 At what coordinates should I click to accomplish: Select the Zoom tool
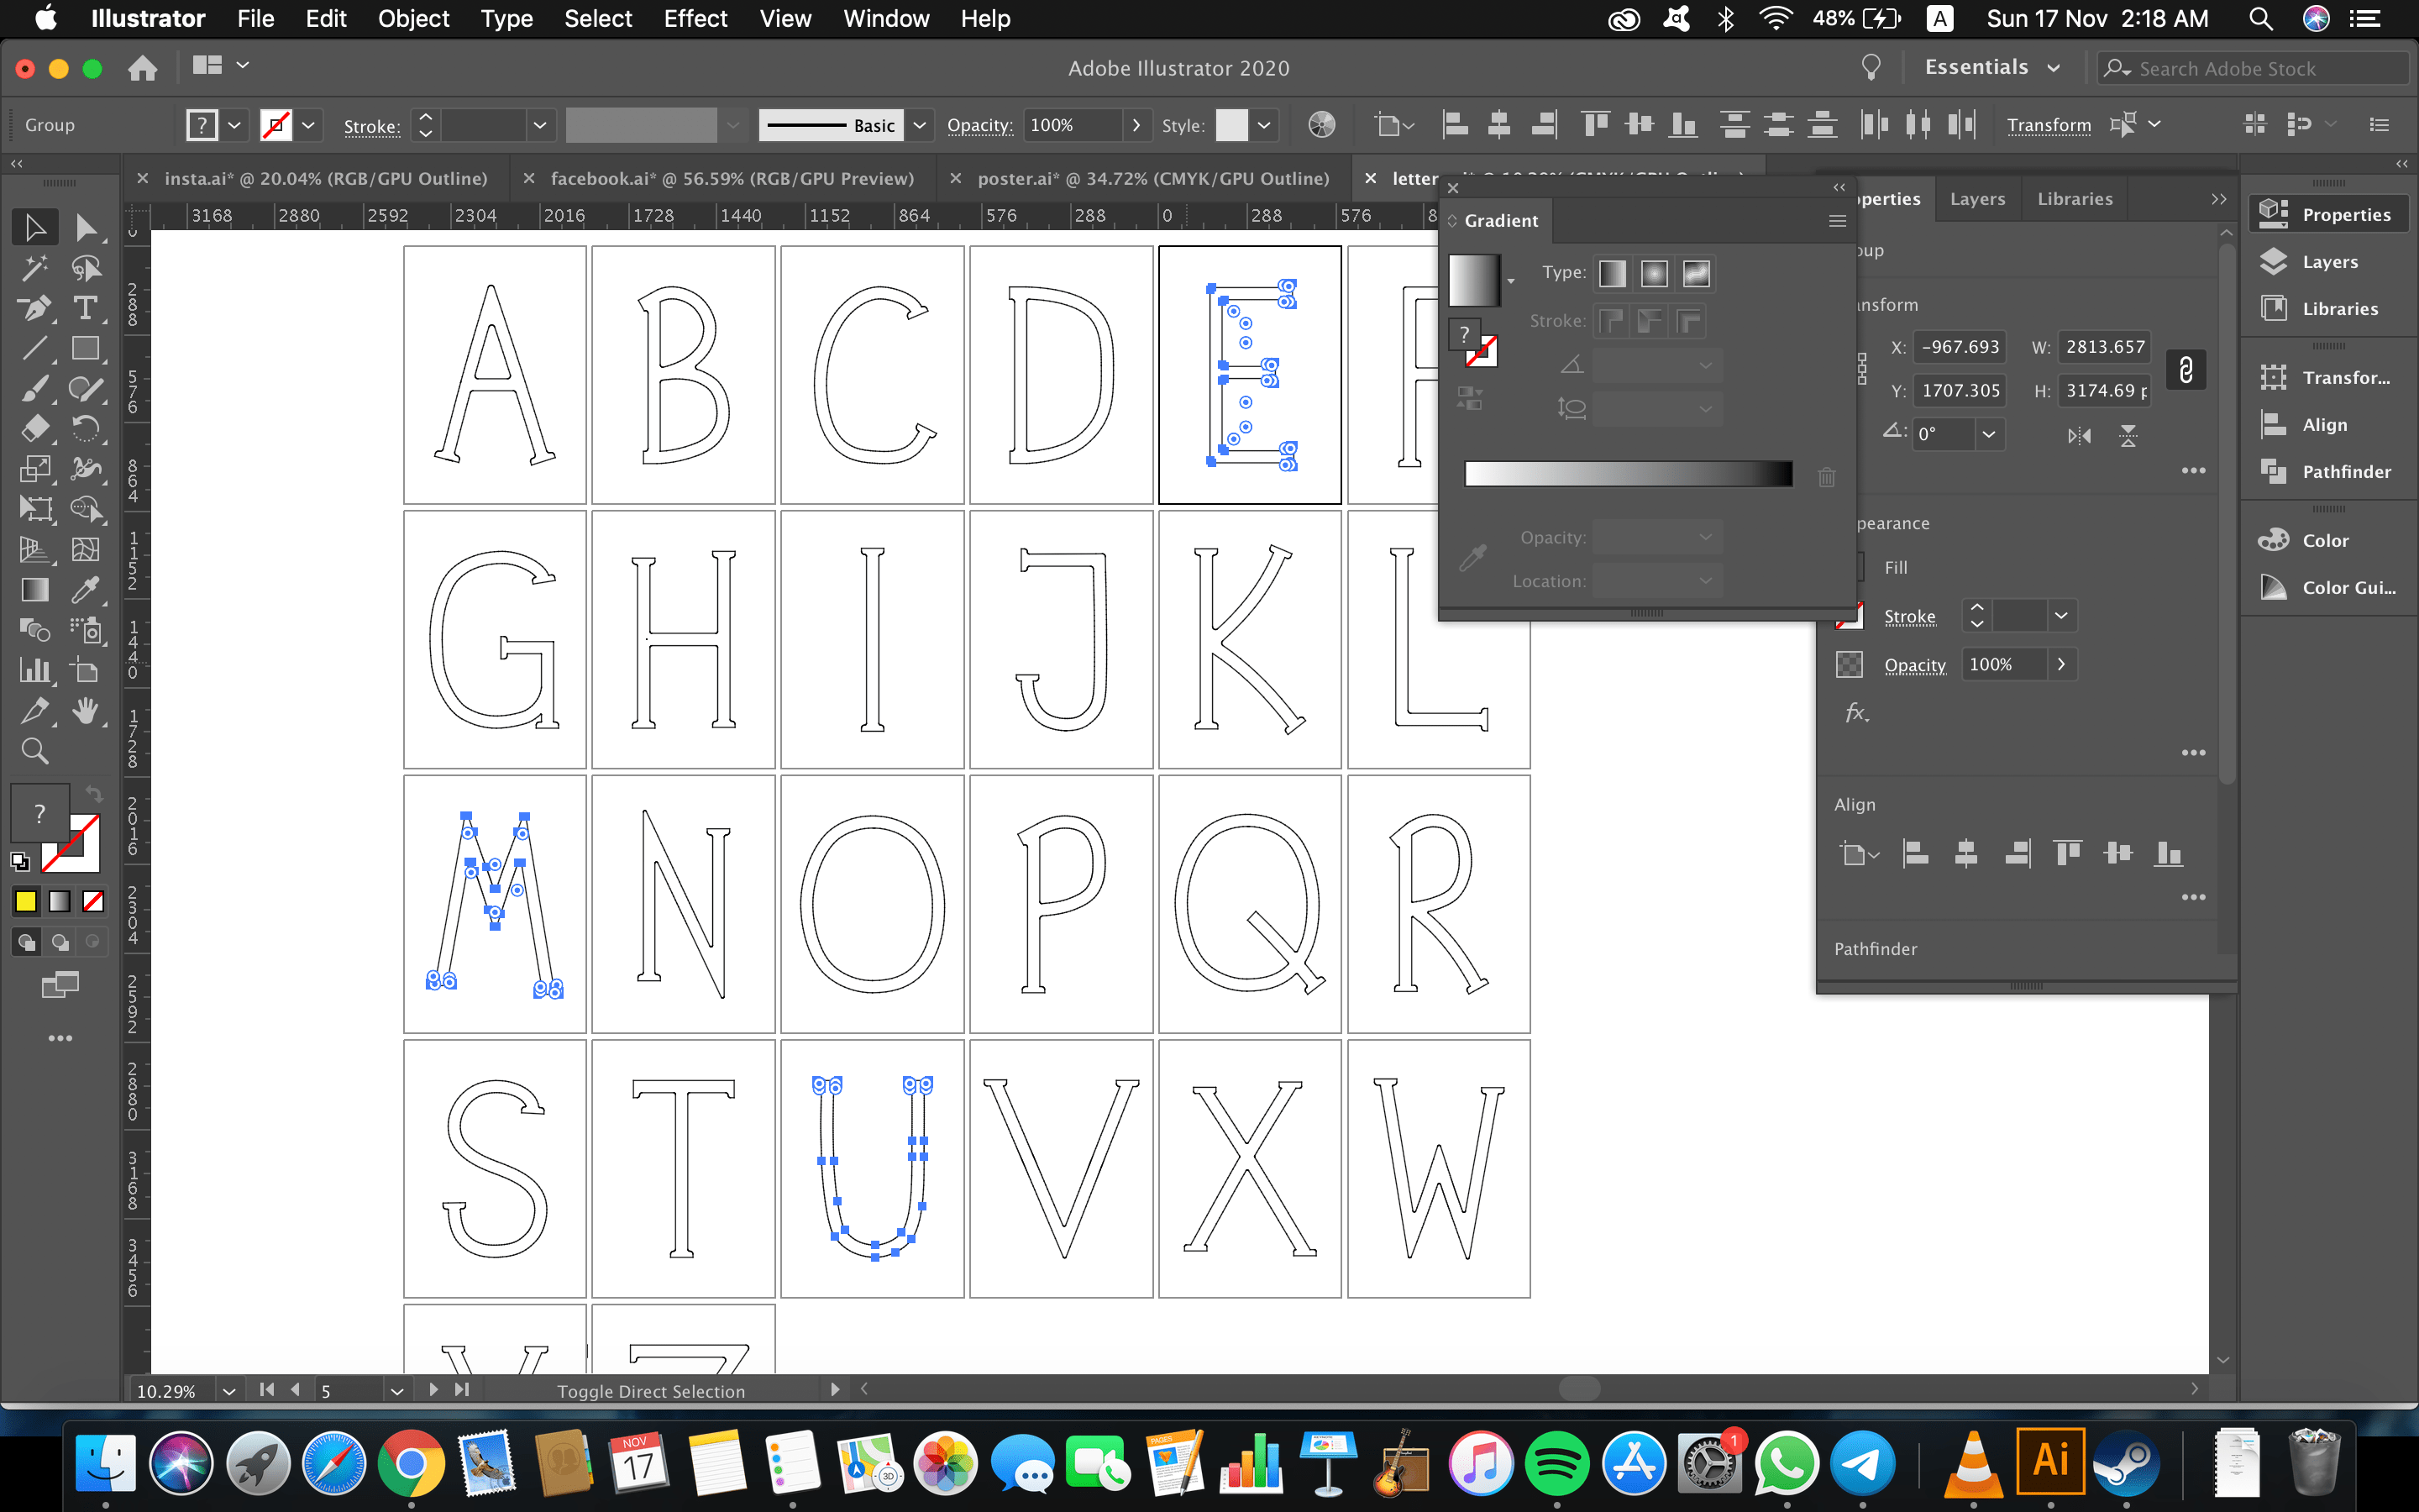[x=35, y=751]
